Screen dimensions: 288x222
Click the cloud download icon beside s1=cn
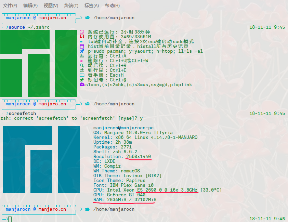82,84
